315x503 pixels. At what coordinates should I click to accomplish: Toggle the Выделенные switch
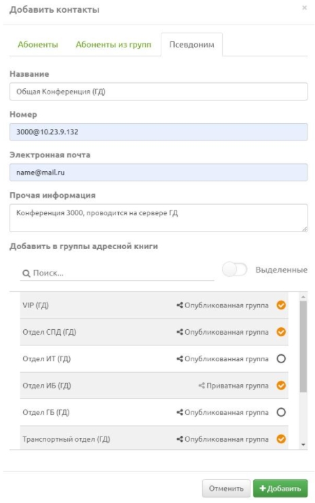pyautogui.click(x=234, y=269)
